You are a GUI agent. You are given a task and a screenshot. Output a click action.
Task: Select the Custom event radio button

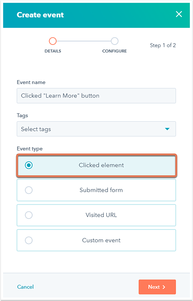tap(29, 241)
